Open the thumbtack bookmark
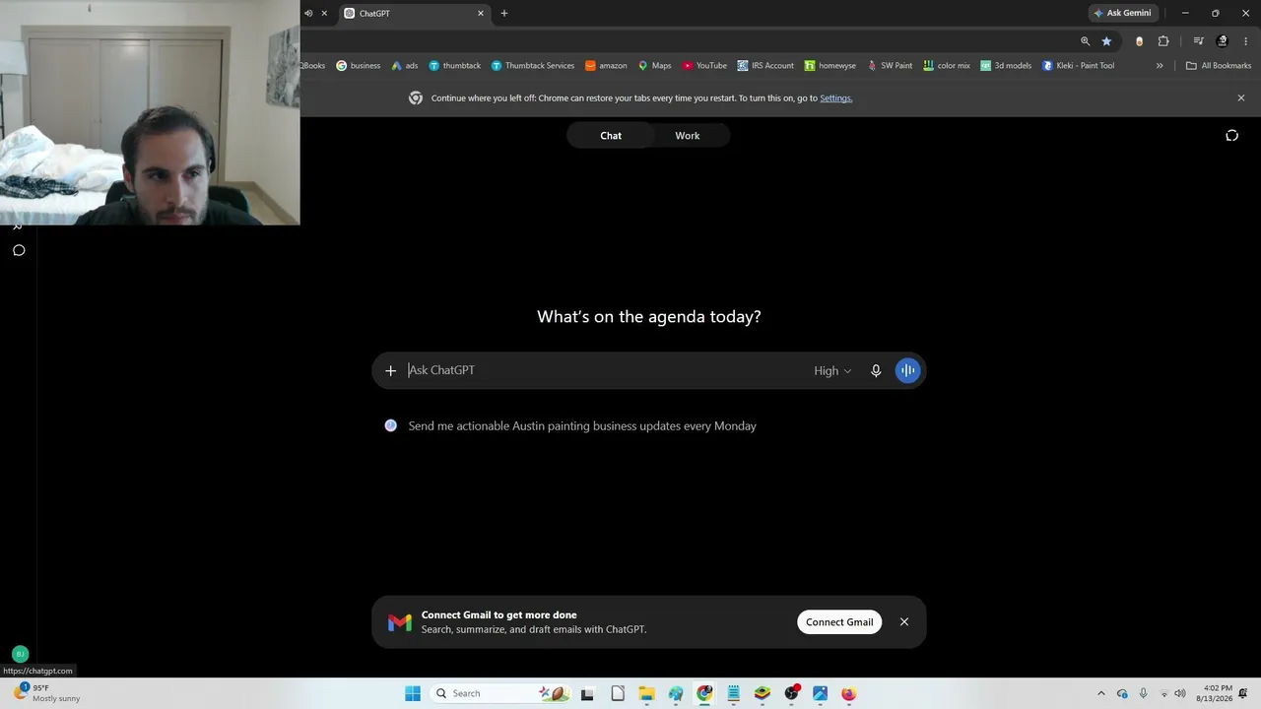This screenshot has height=709, width=1261. pyautogui.click(x=454, y=66)
